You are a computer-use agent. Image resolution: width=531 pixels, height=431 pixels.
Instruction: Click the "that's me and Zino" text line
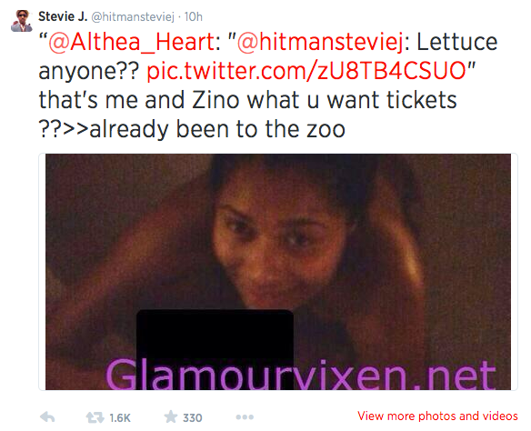[139, 100]
